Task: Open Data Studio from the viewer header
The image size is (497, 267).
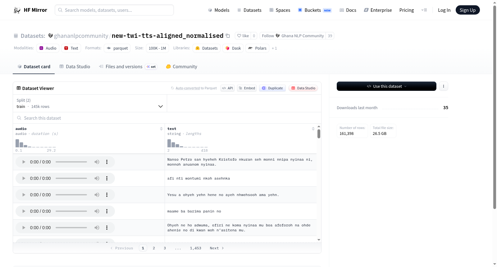Action: (x=303, y=88)
